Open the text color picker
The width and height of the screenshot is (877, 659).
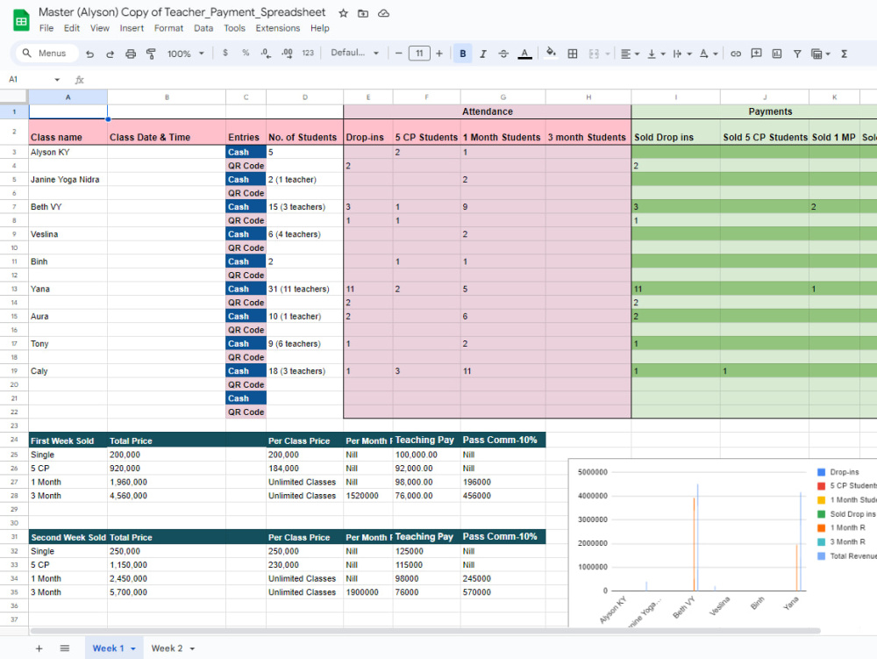coord(524,54)
